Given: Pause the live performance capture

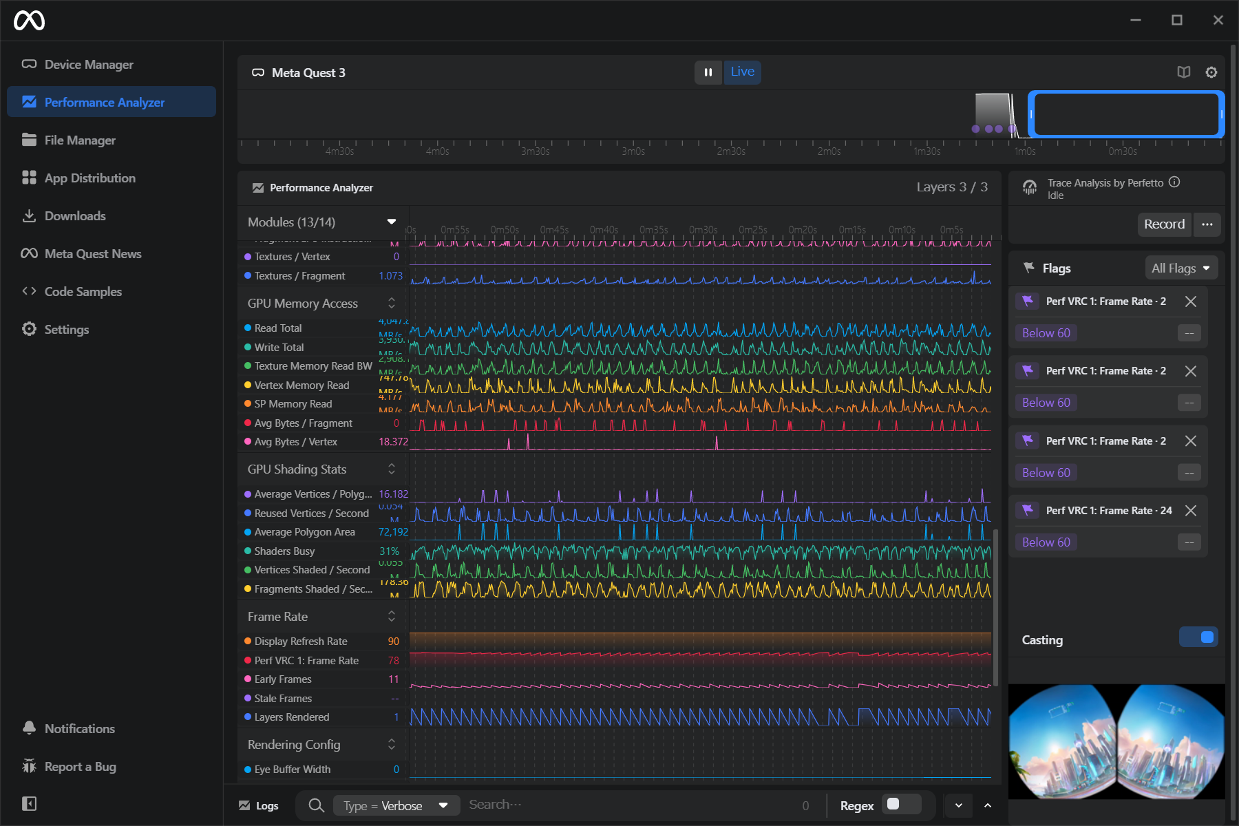Looking at the screenshot, I should click(x=708, y=72).
